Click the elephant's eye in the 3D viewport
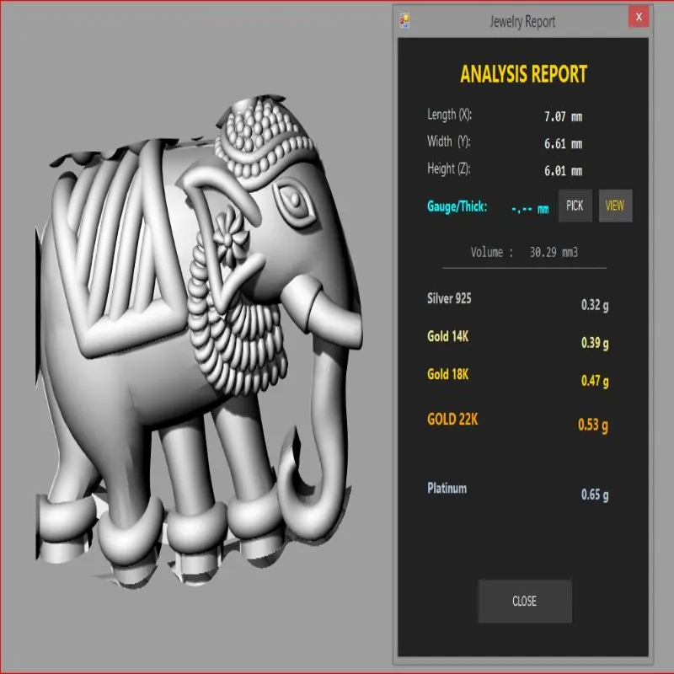The height and width of the screenshot is (674, 674). tap(295, 201)
